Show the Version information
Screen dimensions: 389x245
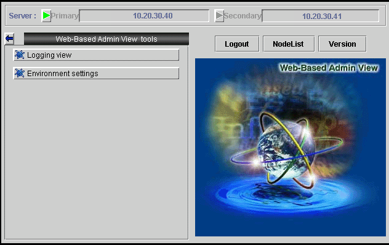[x=342, y=44]
